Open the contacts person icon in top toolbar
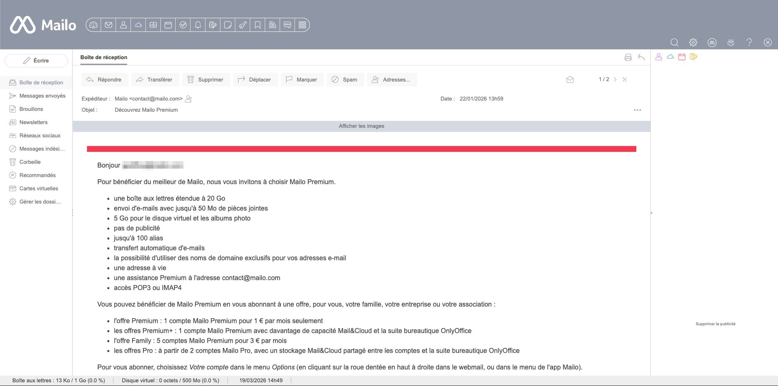Viewport: 778px width, 386px height. point(123,25)
